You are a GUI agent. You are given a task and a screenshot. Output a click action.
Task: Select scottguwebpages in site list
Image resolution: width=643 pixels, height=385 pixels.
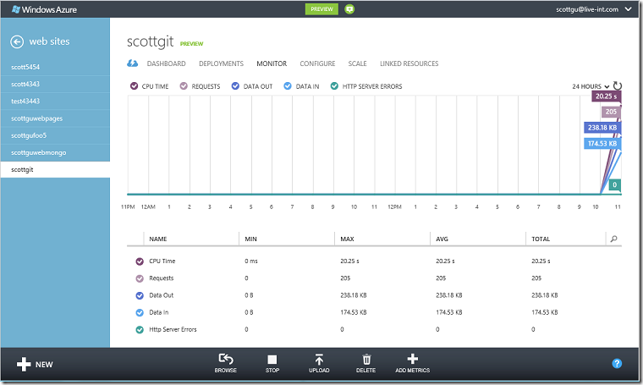tap(55, 118)
